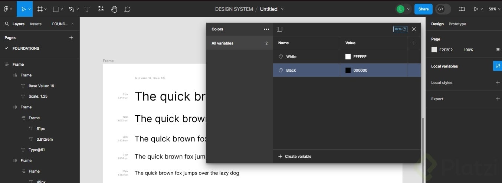Click the user avatar L

(400, 9)
